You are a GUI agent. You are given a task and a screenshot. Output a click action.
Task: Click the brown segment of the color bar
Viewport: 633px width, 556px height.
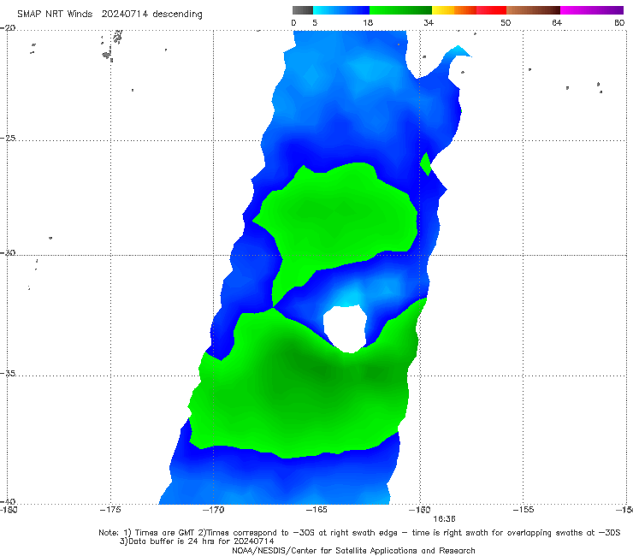tap(533, 10)
